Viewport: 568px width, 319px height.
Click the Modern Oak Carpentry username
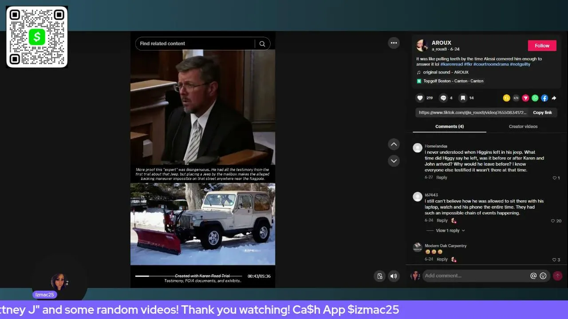point(446,246)
